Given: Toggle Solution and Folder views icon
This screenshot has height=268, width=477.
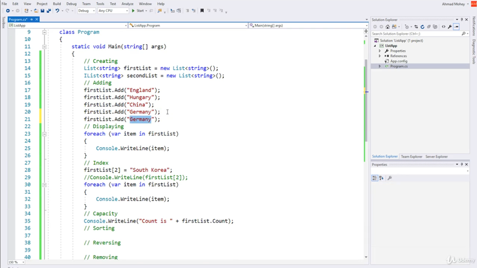Looking at the screenshot, I should point(395,27).
